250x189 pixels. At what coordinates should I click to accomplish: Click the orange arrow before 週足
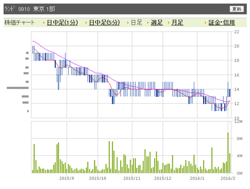[148, 23]
